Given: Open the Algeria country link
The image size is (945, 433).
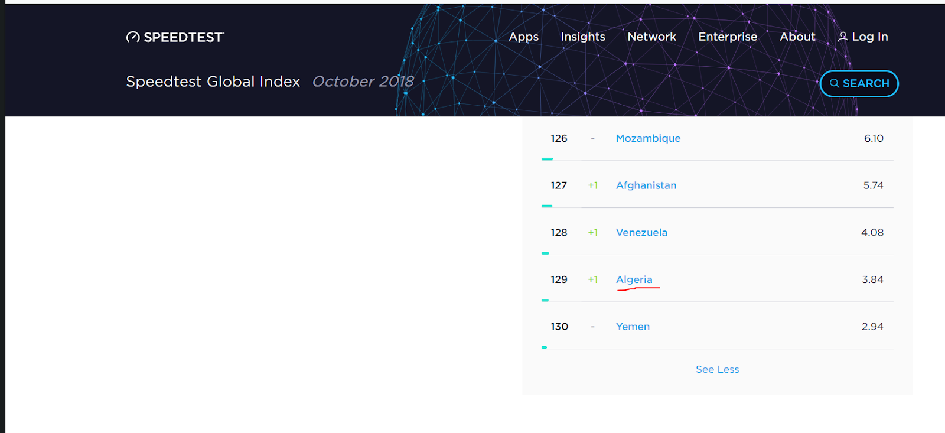Looking at the screenshot, I should [x=634, y=279].
